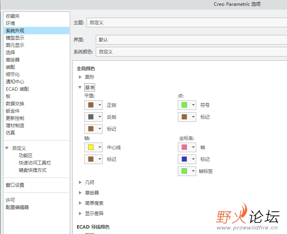The image size is (287, 234).
Task: Open the 仿真 category
Action: (10, 133)
